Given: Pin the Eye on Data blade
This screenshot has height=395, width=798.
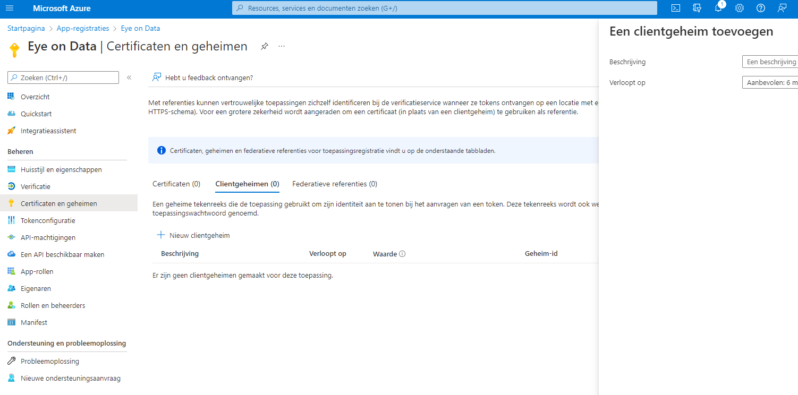Looking at the screenshot, I should coord(264,46).
